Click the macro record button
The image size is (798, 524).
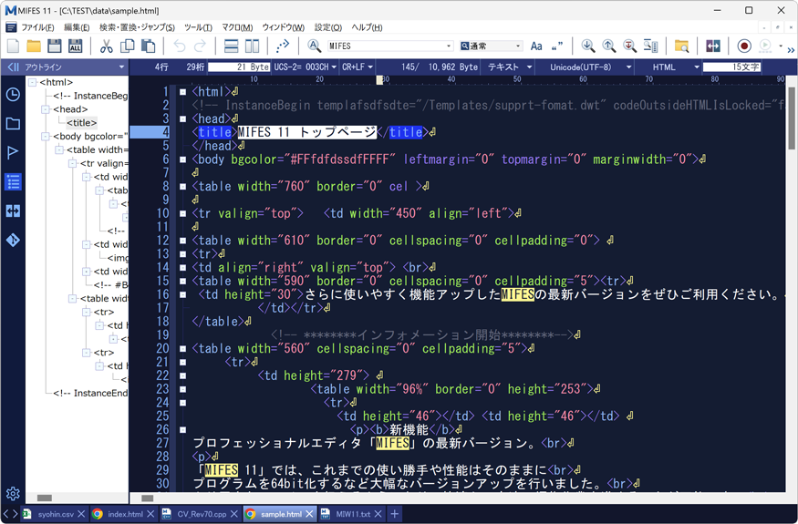[744, 46]
